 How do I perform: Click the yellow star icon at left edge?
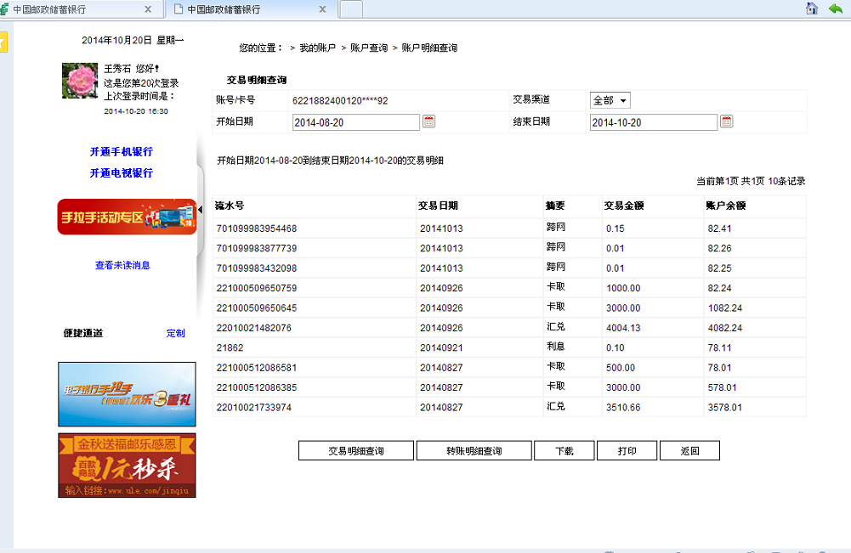pyautogui.click(x=3, y=42)
